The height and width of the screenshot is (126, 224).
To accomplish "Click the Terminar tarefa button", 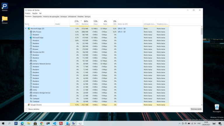I will click(196, 109).
